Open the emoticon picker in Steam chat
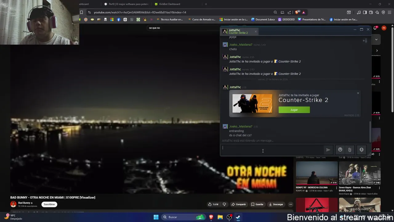 click(x=340, y=150)
